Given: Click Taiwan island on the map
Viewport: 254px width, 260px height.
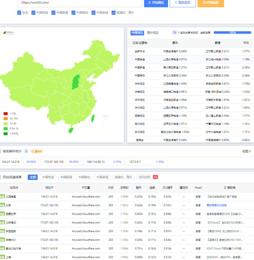Looking at the screenshot, I should click(x=93, y=118).
